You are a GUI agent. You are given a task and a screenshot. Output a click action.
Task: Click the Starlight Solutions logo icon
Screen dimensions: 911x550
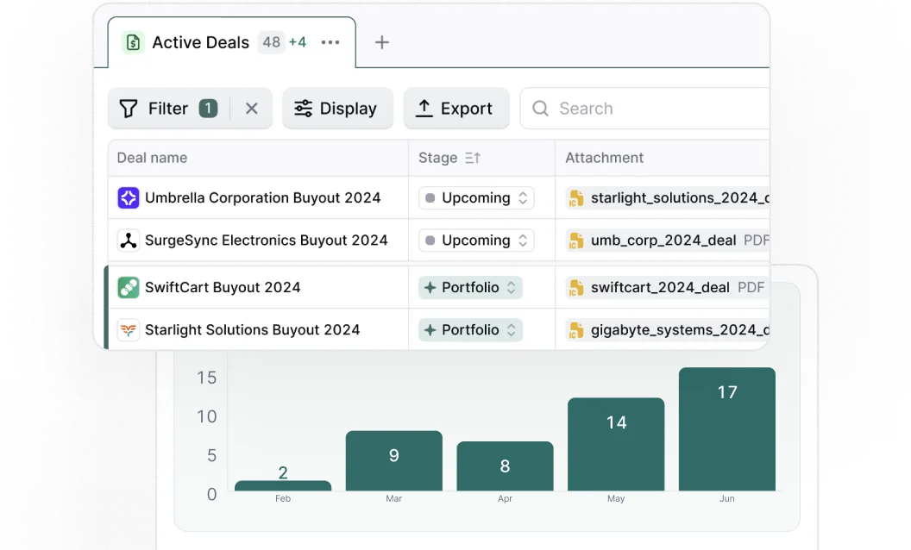pyautogui.click(x=128, y=329)
